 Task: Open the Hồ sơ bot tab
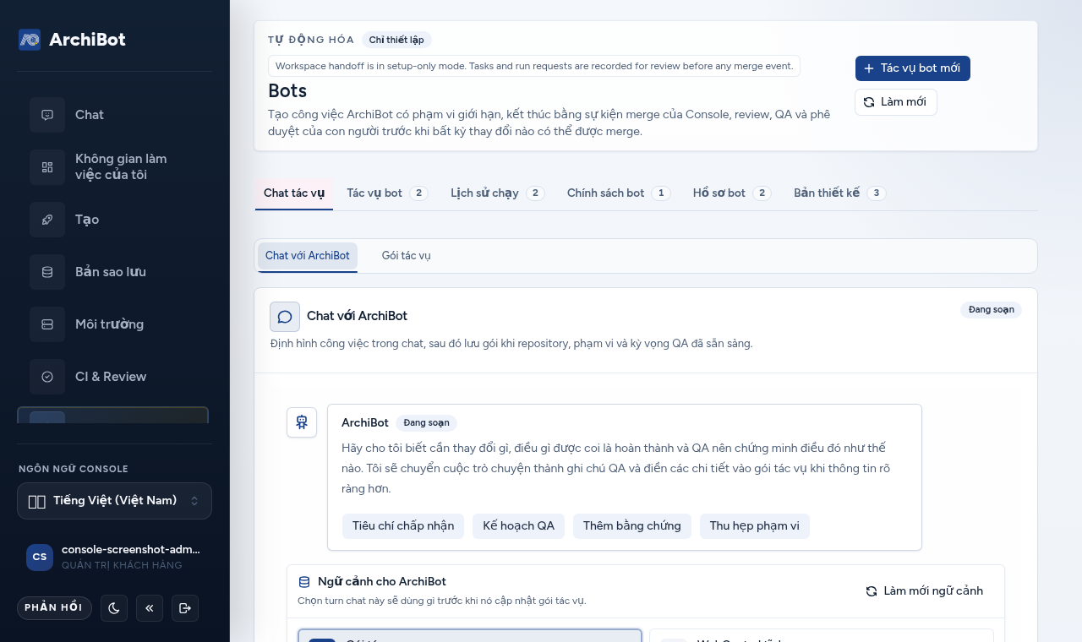pyautogui.click(x=732, y=193)
